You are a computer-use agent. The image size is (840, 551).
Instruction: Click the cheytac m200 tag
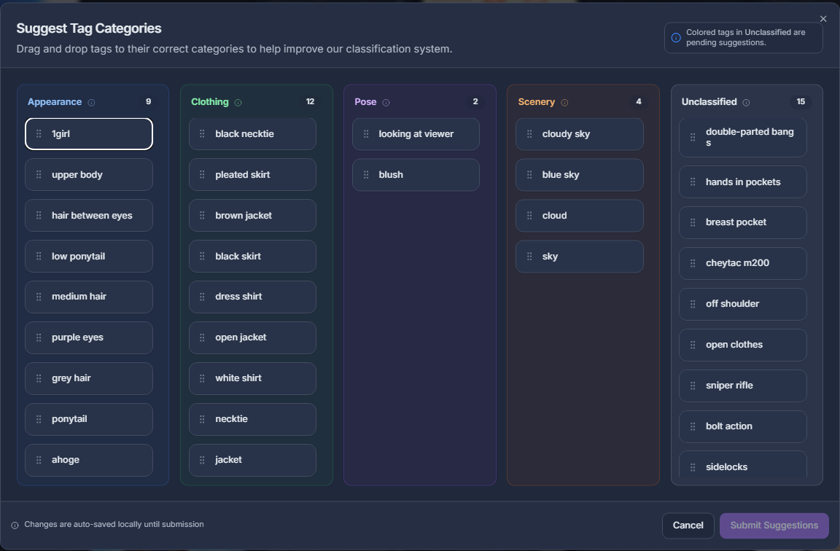click(742, 263)
